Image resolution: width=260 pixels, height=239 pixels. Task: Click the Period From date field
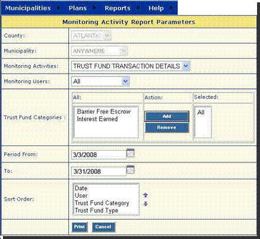coord(99,155)
